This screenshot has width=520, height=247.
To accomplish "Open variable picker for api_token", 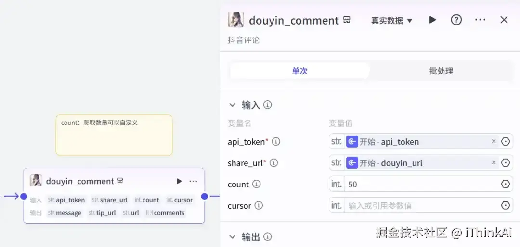I will [506, 142].
